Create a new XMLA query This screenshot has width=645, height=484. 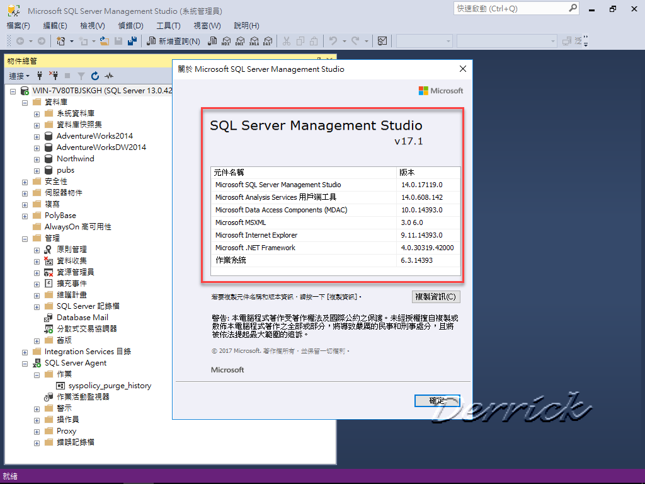coord(254,41)
